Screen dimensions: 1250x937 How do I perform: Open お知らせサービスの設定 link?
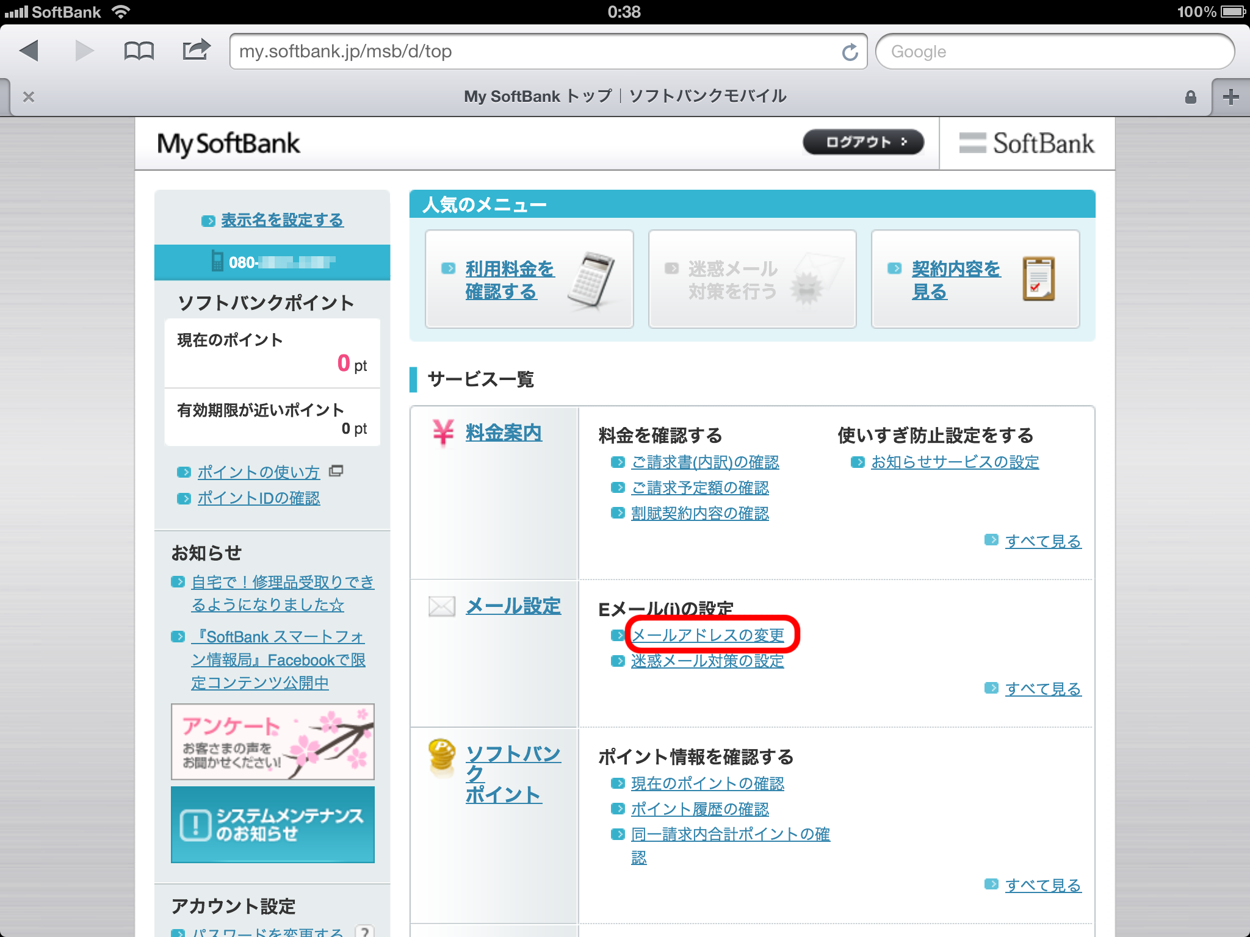coord(955,462)
